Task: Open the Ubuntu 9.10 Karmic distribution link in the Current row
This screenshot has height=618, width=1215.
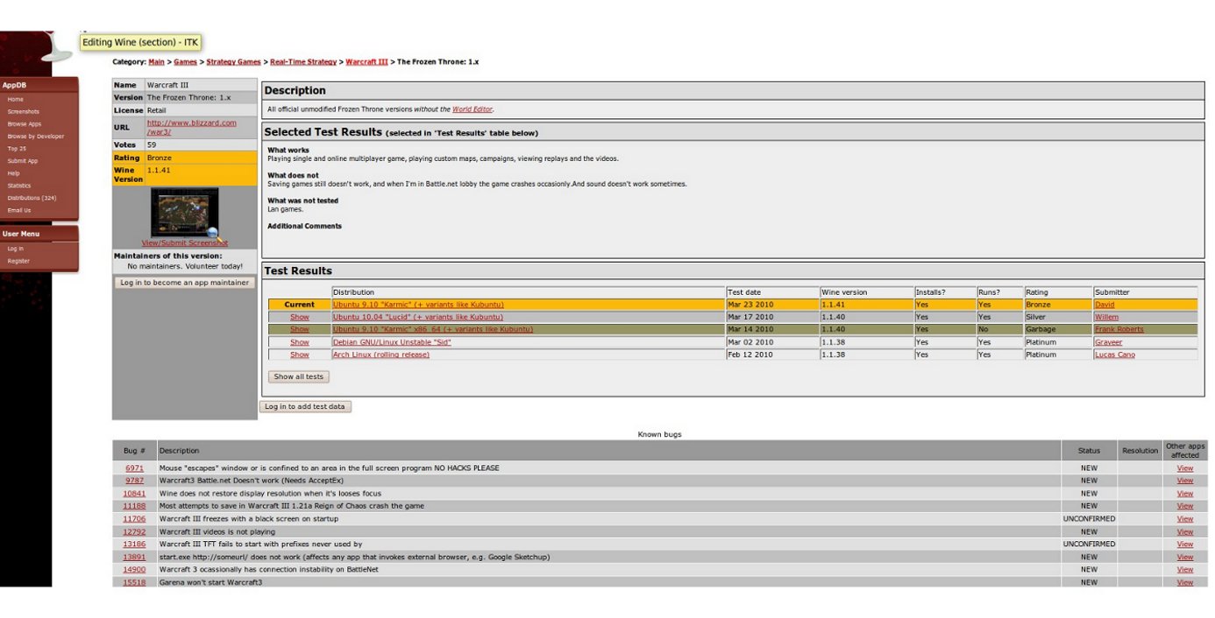Action: [418, 305]
